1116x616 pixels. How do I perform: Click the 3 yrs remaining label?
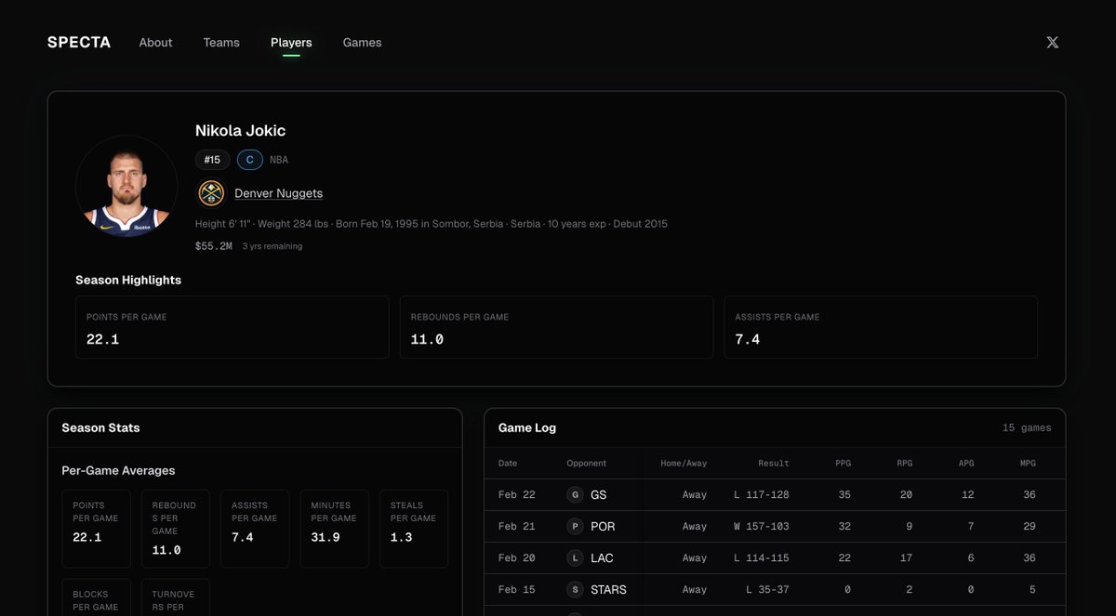272,246
